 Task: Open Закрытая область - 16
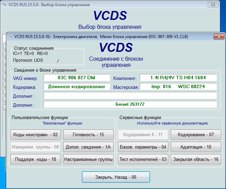tap(196, 159)
